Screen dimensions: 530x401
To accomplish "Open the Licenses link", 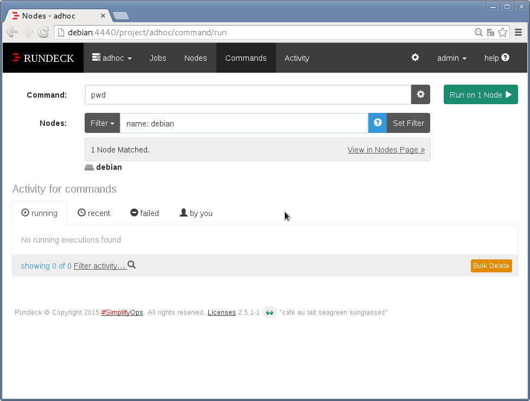I will [x=222, y=313].
